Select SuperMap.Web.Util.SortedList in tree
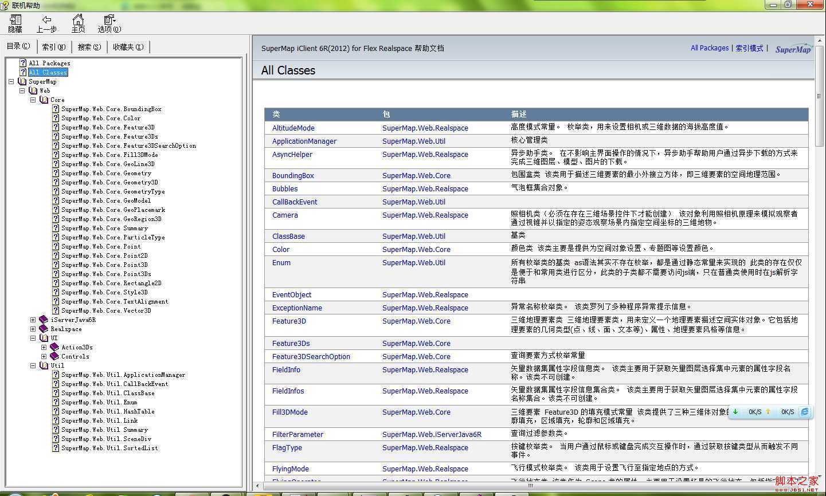Screen dimensions: 826x496 coord(109,448)
